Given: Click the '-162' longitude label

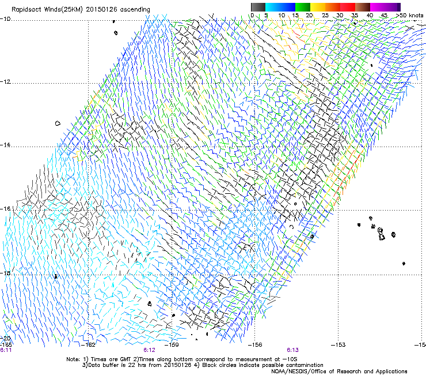Looking at the screenshot, I should coord(89,345).
